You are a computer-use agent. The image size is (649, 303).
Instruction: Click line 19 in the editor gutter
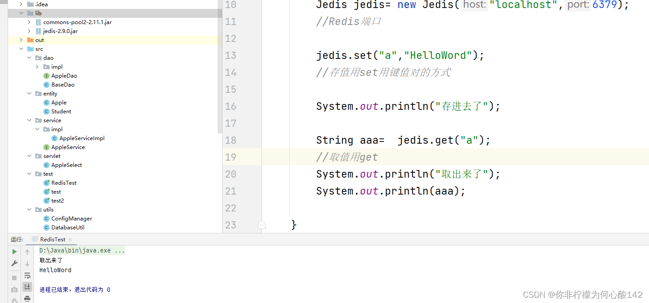click(231, 157)
